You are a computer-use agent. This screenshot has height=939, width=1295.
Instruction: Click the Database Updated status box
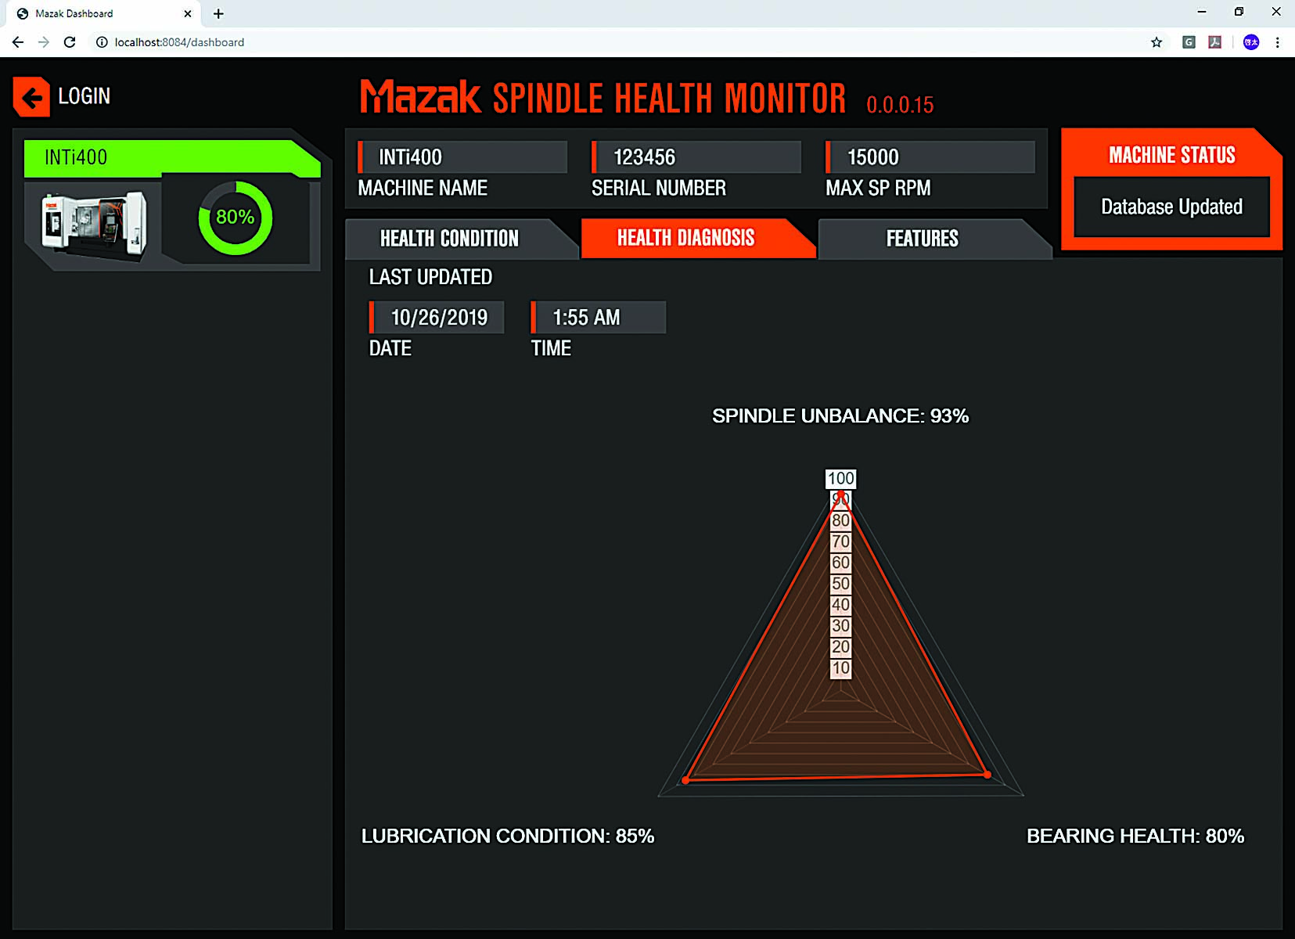1171,207
